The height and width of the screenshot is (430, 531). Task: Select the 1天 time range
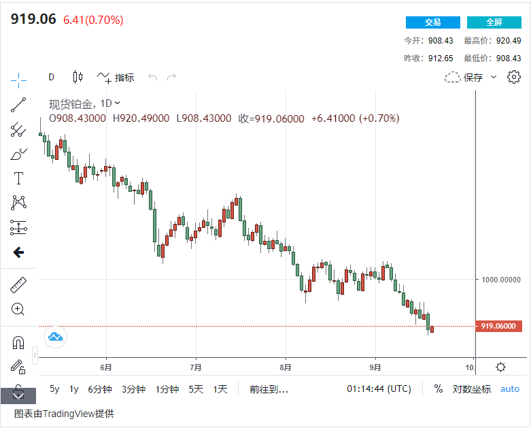[220, 389]
